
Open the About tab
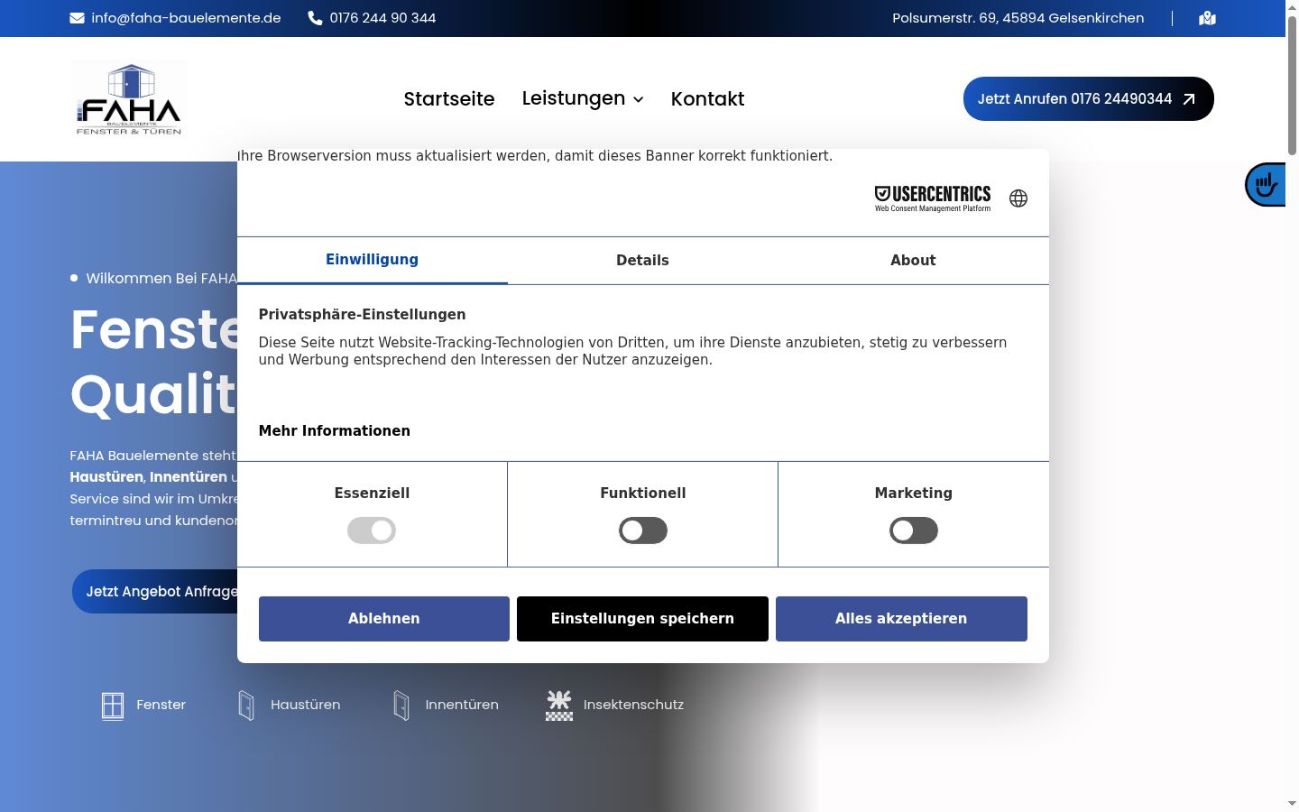pos(913,260)
